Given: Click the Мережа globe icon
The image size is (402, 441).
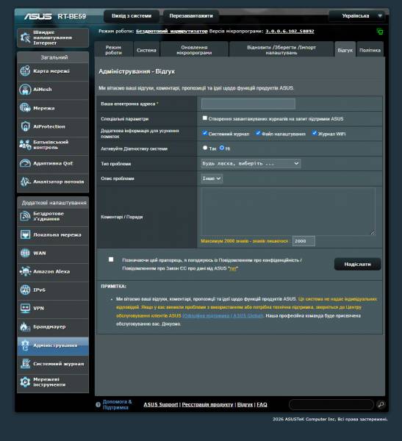Looking at the screenshot, I should [25, 108].
